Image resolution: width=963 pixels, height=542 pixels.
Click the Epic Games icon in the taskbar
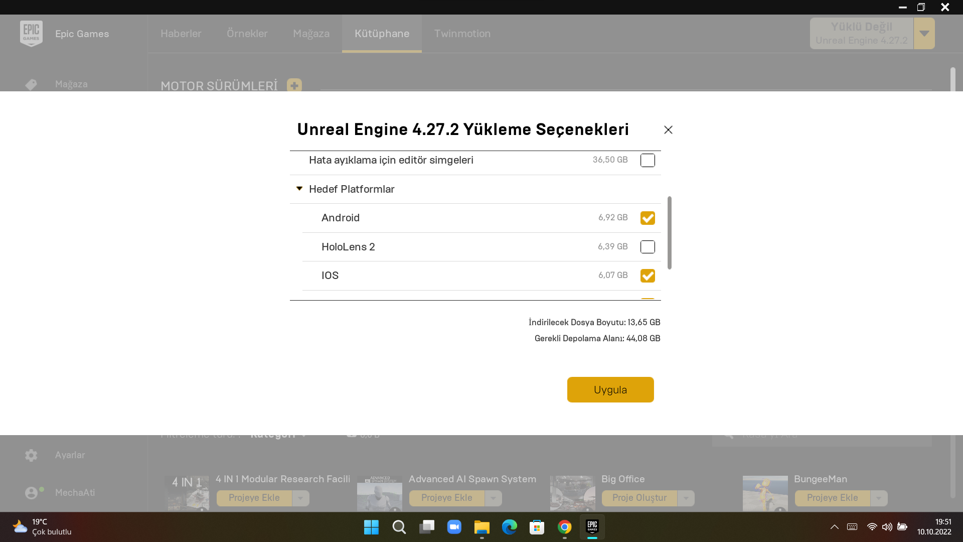[591, 527]
